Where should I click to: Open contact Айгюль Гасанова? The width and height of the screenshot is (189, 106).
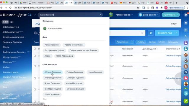[x=53, y=72]
